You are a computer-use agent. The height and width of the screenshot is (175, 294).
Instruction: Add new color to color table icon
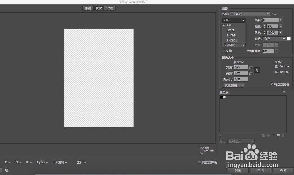click(x=278, y=135)
